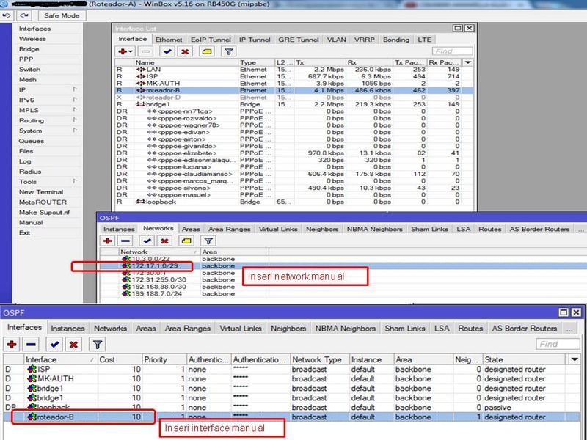This screenshot has width=587, height=440.
Task: Click the red X disable icon in Interface List
Action: click(x=185, y=51)
